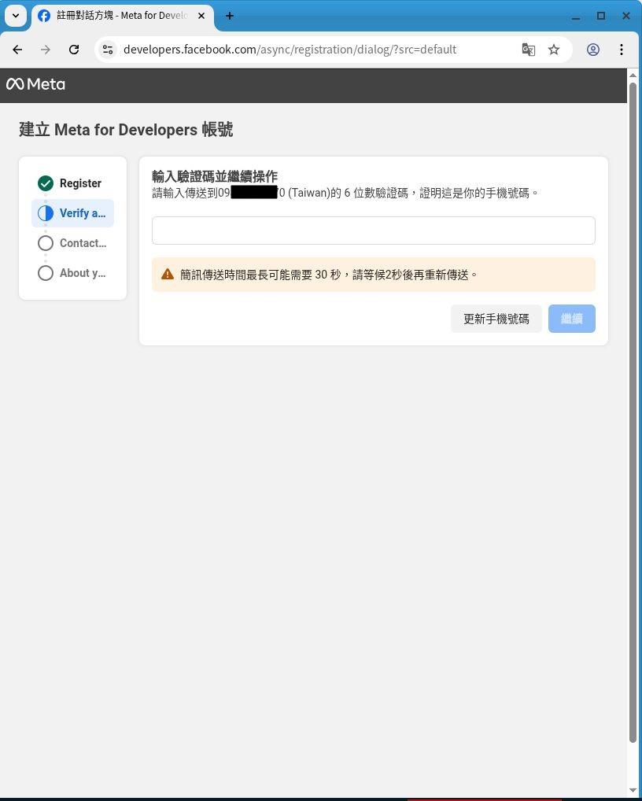The width and height of the screenshot is (642, 801).
Task: Click the empty circle beside About
Action: 46,273
